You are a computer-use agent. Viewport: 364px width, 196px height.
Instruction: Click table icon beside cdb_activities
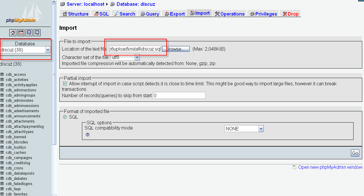pyautogui.click(x=2, y=80)
